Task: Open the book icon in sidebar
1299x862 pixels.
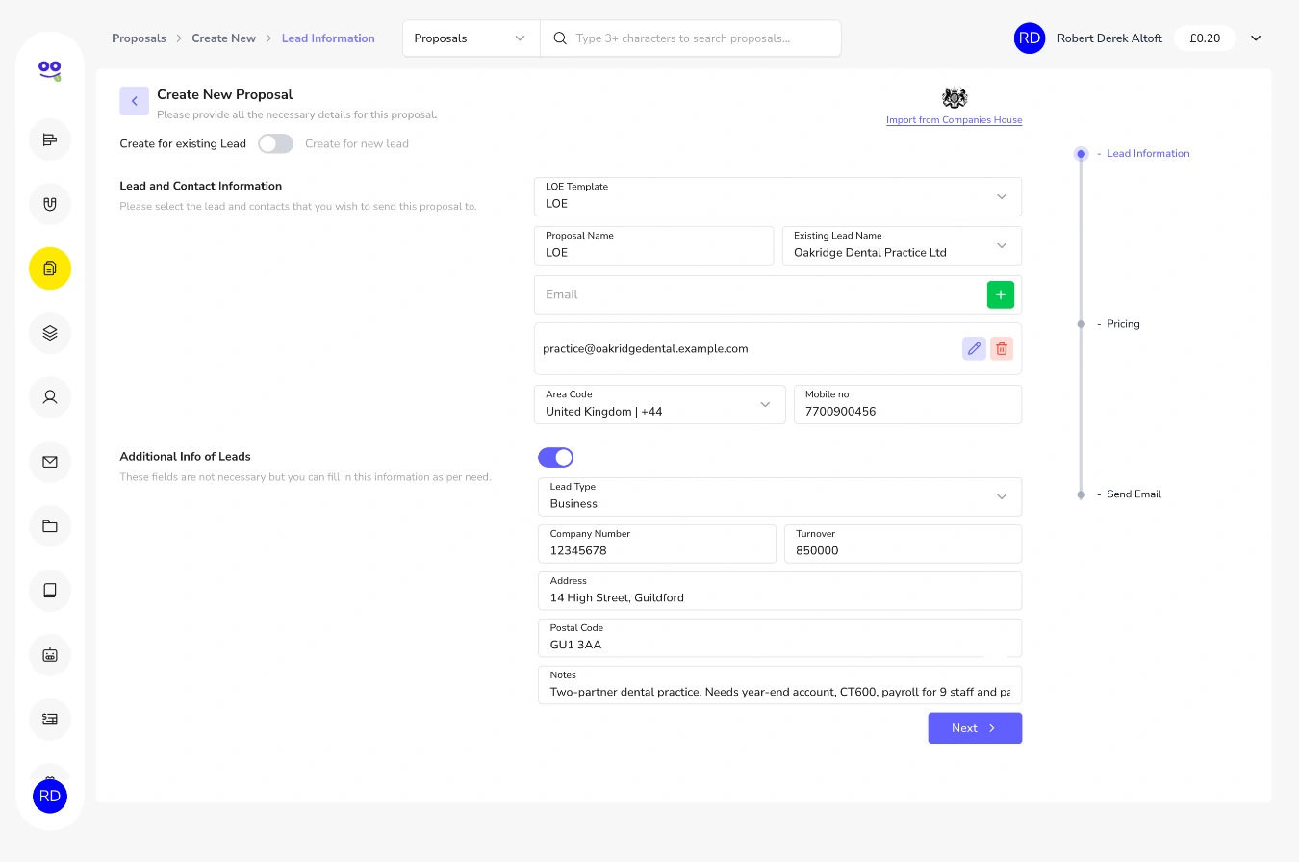Action: (x=50, y=591)
